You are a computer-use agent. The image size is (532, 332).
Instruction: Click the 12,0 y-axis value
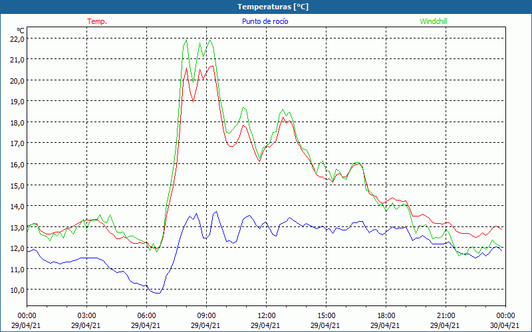[18, 248]
